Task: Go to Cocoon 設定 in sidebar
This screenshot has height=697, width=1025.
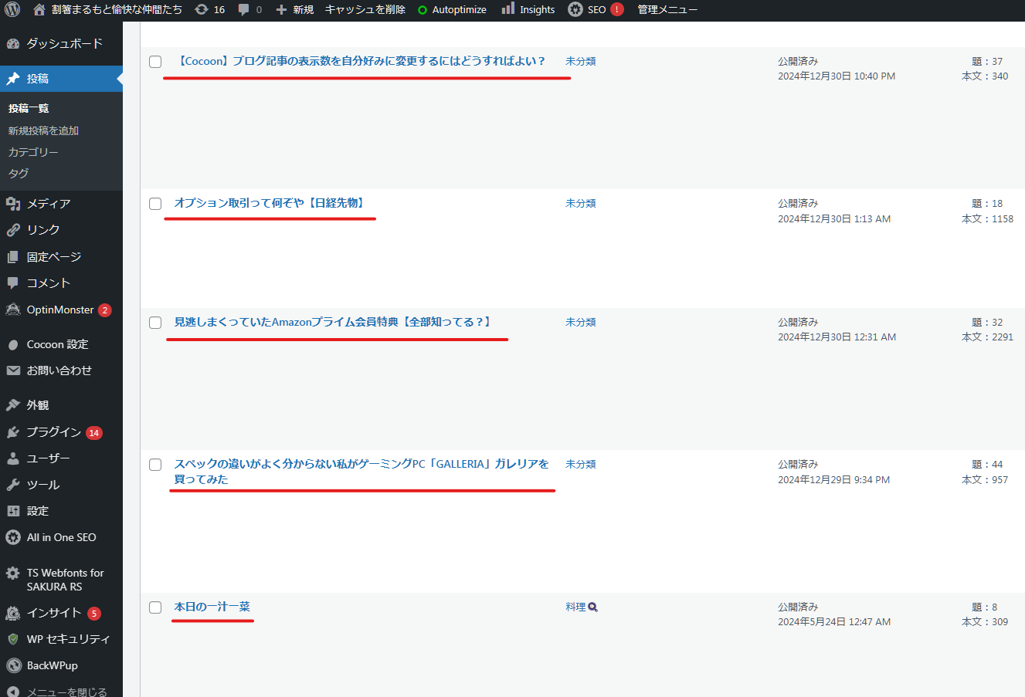Action: pos(57,344)
